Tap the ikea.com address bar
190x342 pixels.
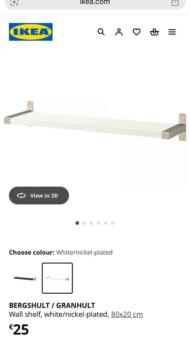[x=95, y=3]
